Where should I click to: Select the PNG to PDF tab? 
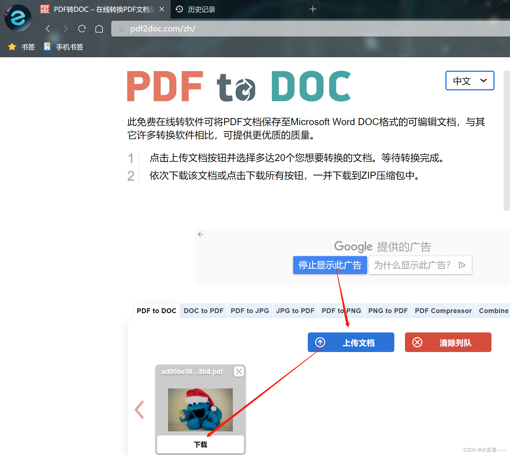[388, 311]
